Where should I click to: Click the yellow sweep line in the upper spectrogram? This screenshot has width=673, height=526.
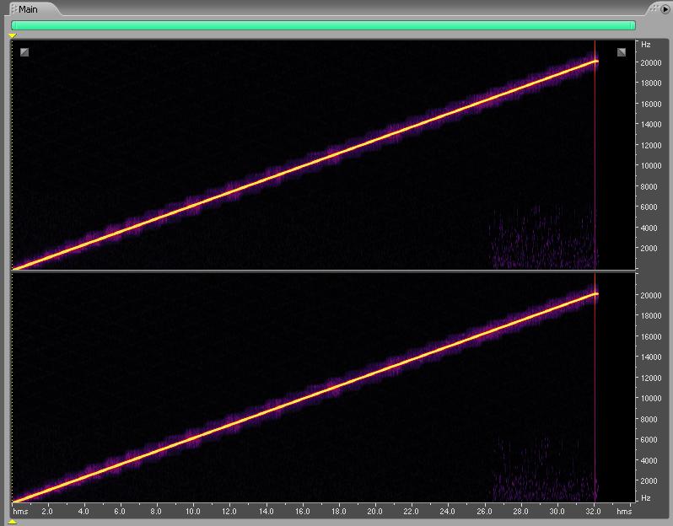(304, 165)
